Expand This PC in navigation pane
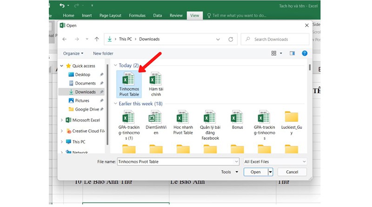372x207 pixels. [62, 142]
